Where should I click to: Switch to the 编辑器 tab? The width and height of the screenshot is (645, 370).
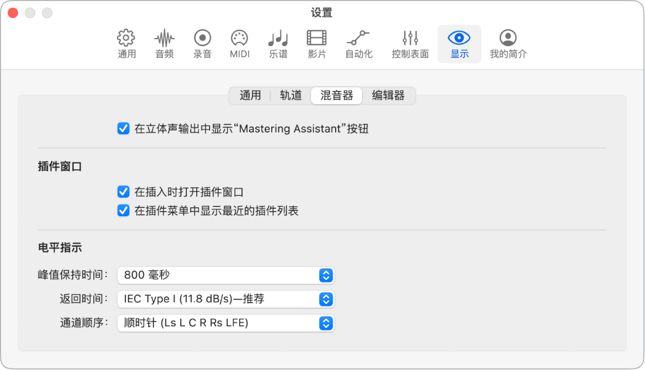pyautogui.click(x=388, y=96)
